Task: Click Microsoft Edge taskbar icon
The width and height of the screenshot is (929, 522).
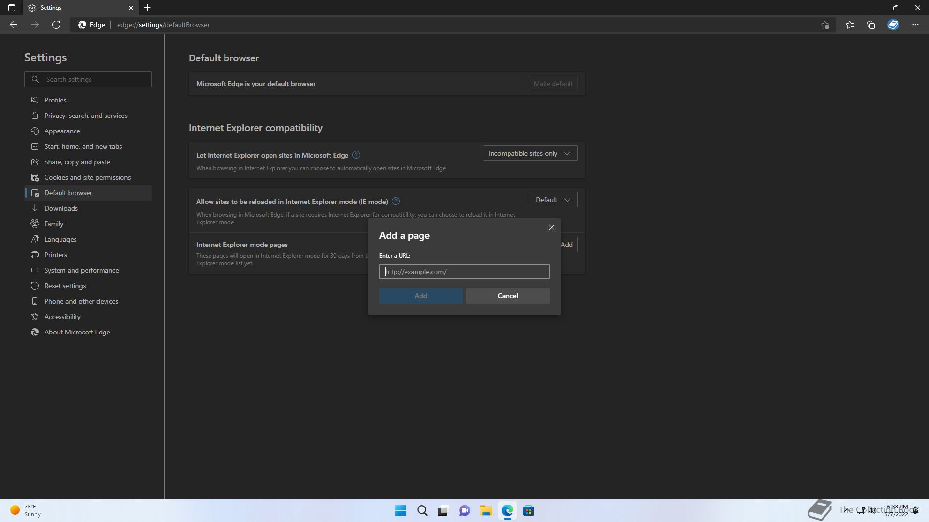Action: pyautogui.click(x=507, y=511)
